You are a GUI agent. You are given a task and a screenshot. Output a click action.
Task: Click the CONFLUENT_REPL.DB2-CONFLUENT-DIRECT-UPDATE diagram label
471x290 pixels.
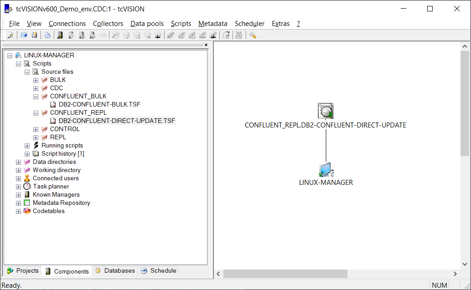click(x=325, y=125)
